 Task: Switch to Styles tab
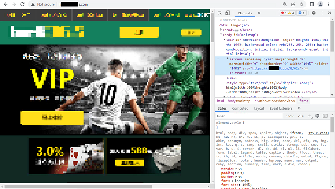pos(222,108)
